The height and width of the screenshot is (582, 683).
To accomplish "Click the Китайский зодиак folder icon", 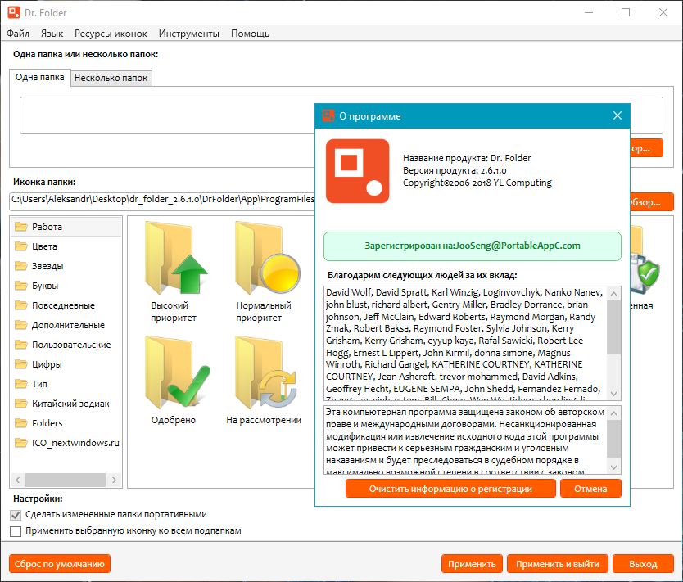I will (21, 404).
